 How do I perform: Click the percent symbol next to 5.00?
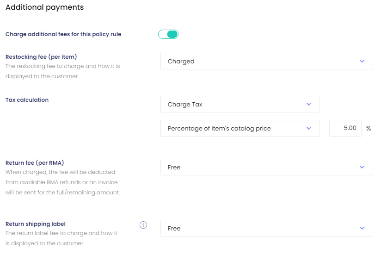[x=369, y=128]
